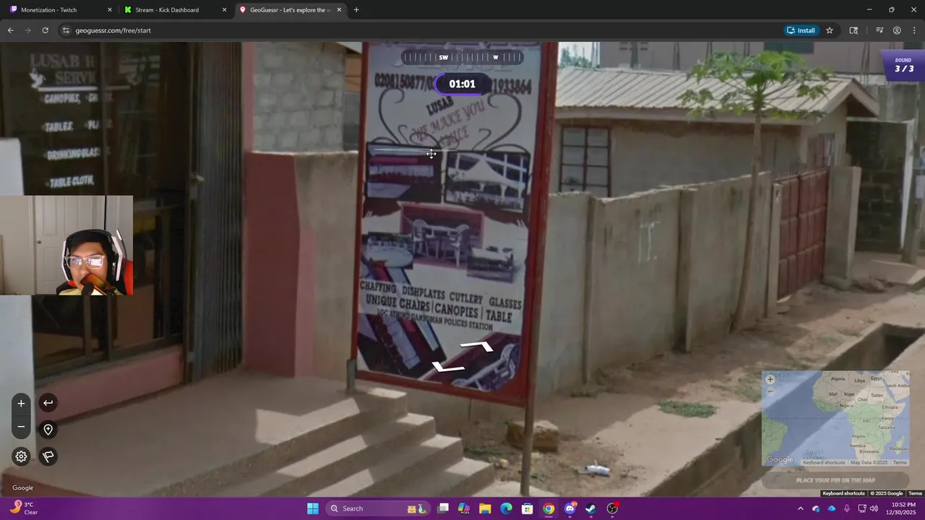This screenshot has width=925, height=520.
Task: Open the media controls icon
Action: coord(879,30)
